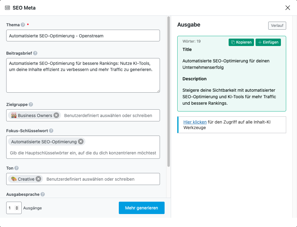
Task: Click the help icon next to Thema
Action: (23, 25)
